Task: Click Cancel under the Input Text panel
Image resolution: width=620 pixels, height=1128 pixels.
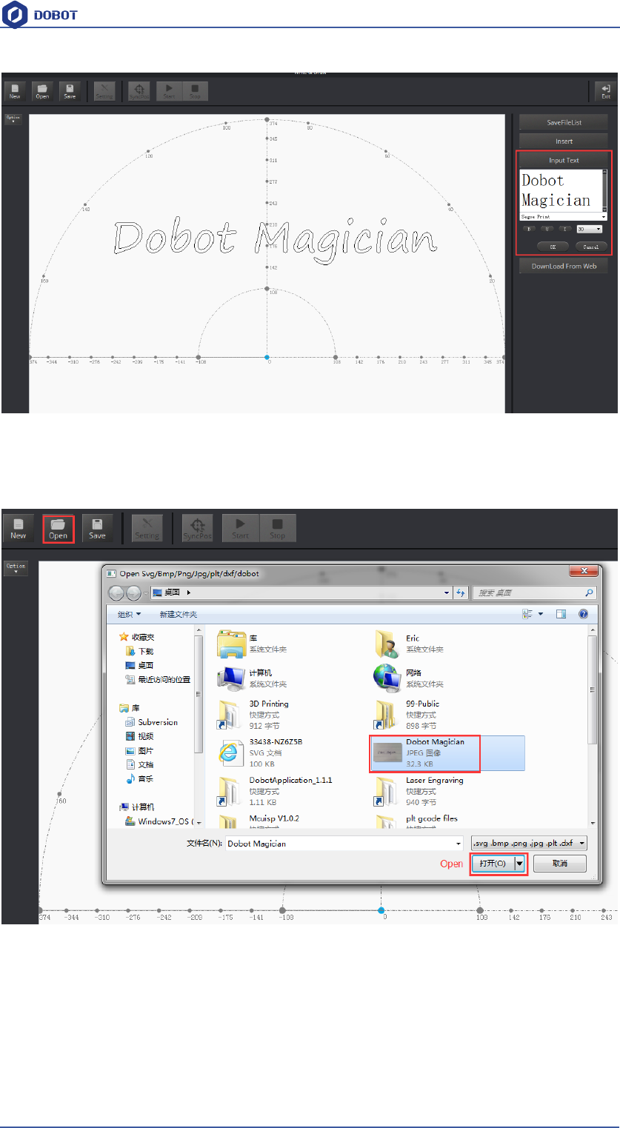Action: click(x=591, y=246)
